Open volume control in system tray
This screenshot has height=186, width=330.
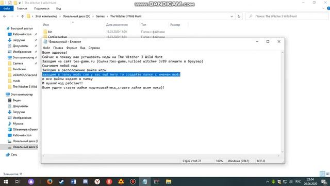(x=291, y=181)
